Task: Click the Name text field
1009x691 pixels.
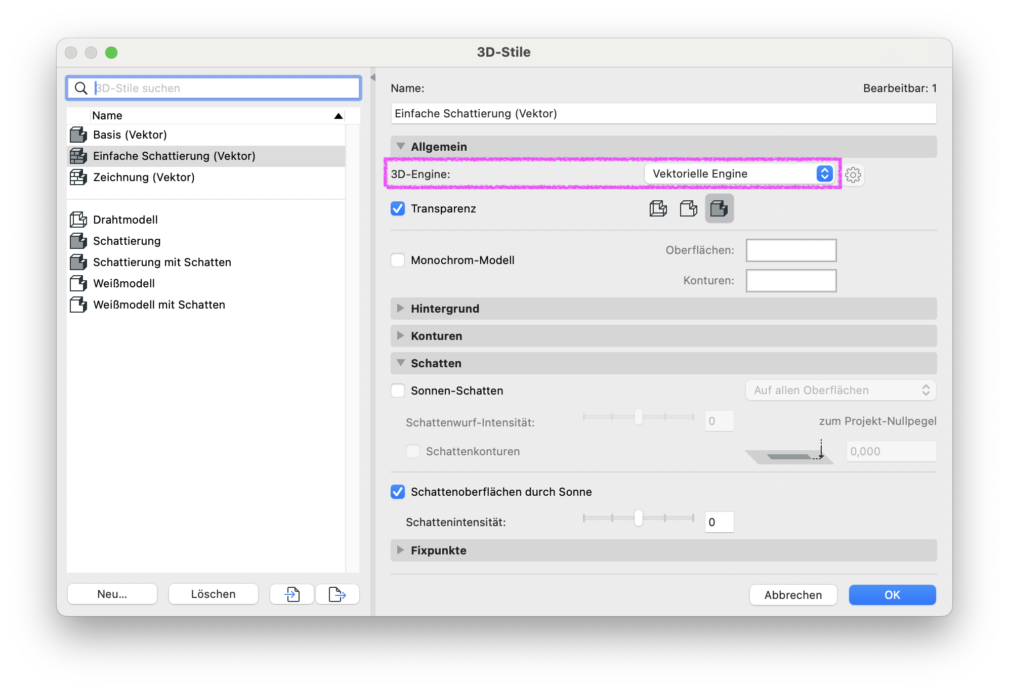Action: click(x=663, y=113)
